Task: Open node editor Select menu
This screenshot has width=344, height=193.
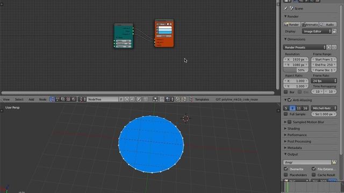Action: tap(19, 99)
